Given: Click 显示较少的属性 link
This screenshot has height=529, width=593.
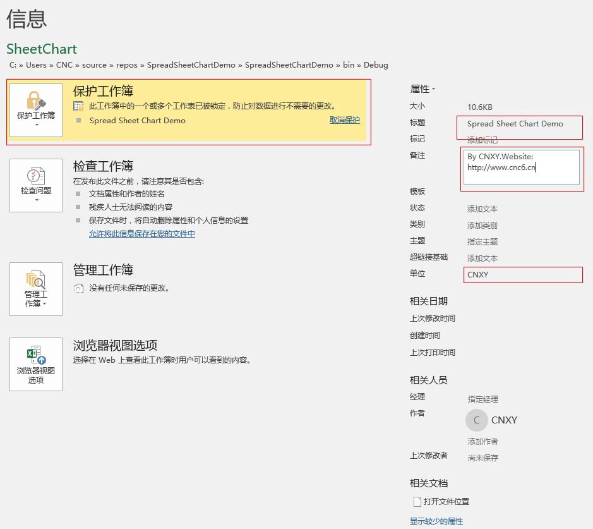Looking at the screenshot, I should pos(436,521).
